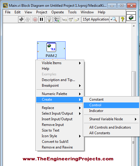
Task: Click vertical scrollbar up arrow
Action: [134, 26]
